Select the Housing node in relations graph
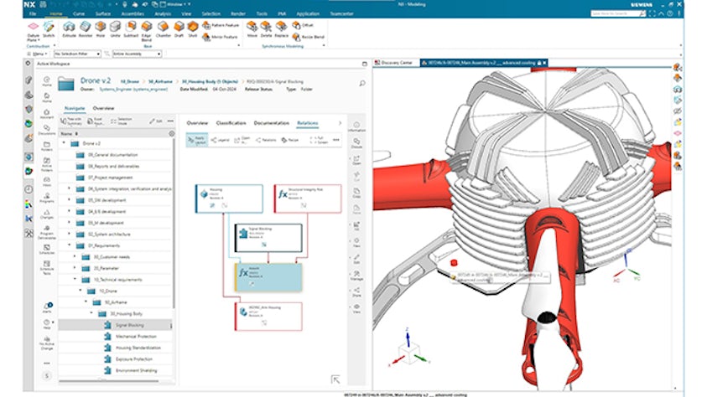This screenshot has height=397, width=707. coord(229,198)
